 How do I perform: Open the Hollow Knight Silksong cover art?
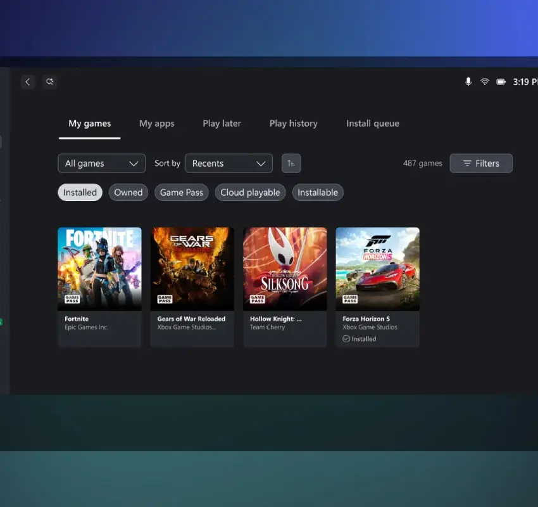285,269
